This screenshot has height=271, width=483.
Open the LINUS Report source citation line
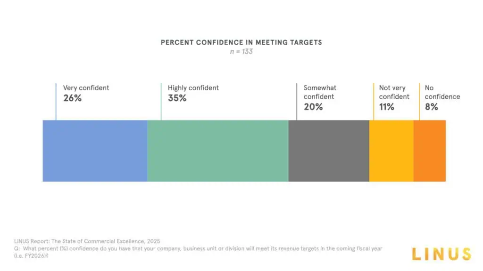coord(87,241)
